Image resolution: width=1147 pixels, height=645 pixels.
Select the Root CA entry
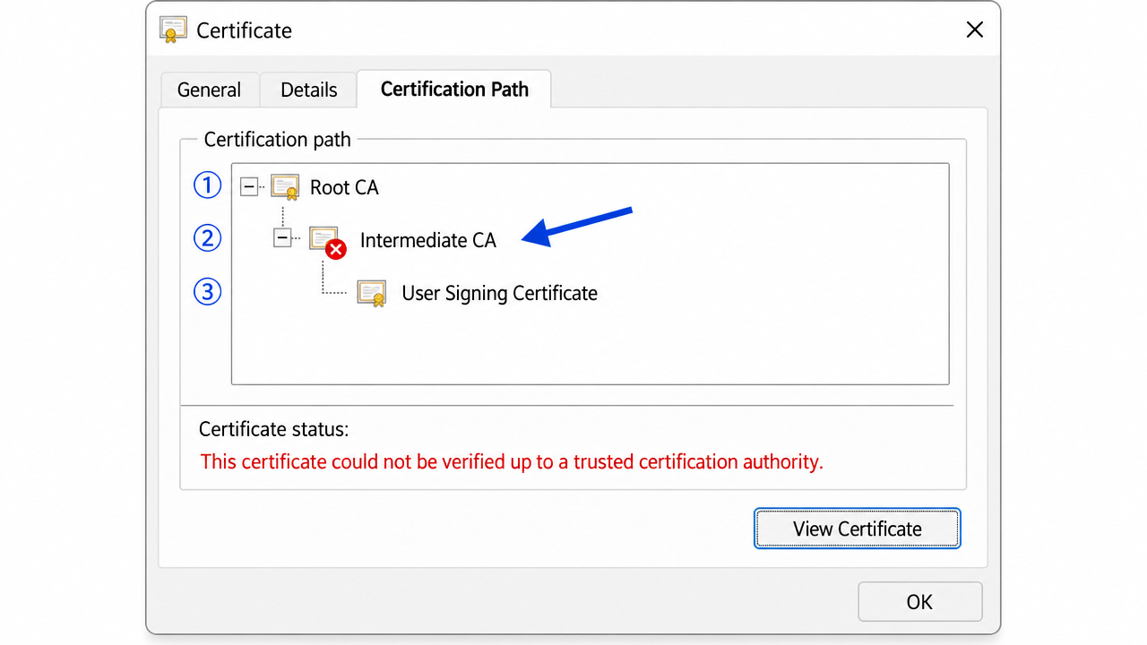click(x=344, y=187)
